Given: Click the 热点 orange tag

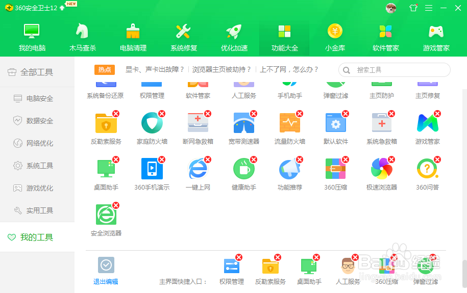Looking at the screenshot, I should tap(105, 70).
